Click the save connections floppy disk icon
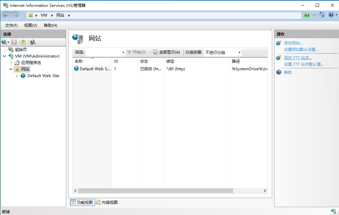 coord(14,42)
